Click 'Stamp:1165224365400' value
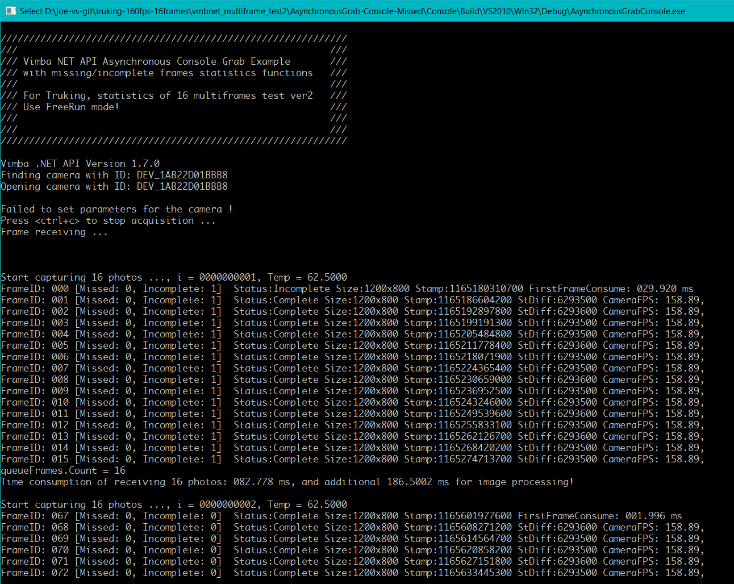 click(458, 368)
